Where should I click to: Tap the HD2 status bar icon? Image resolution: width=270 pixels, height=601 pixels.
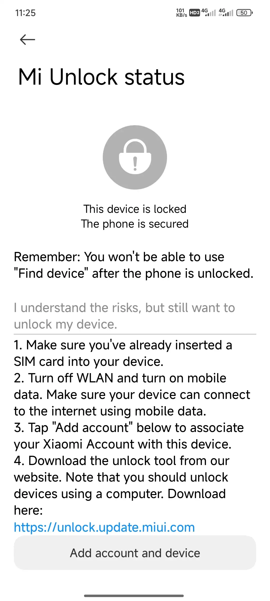[194, 13]
